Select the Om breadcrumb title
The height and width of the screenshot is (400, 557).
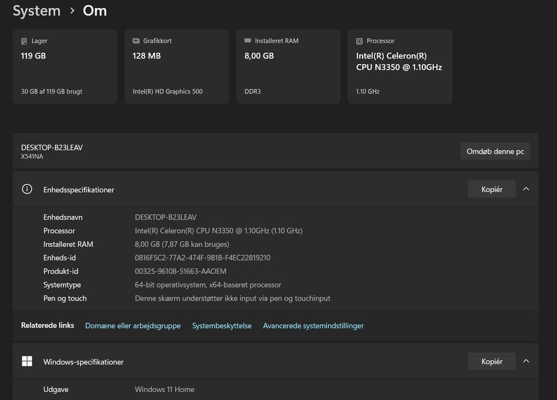[95, 11]
